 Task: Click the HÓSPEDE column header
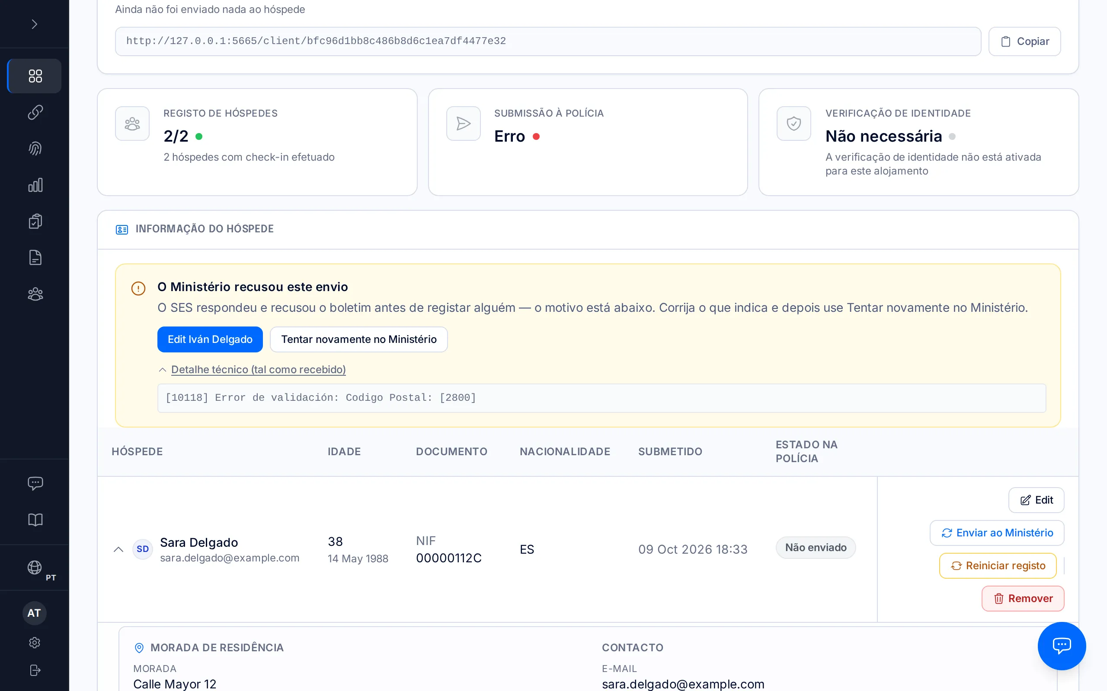click(x=137, y=452)
